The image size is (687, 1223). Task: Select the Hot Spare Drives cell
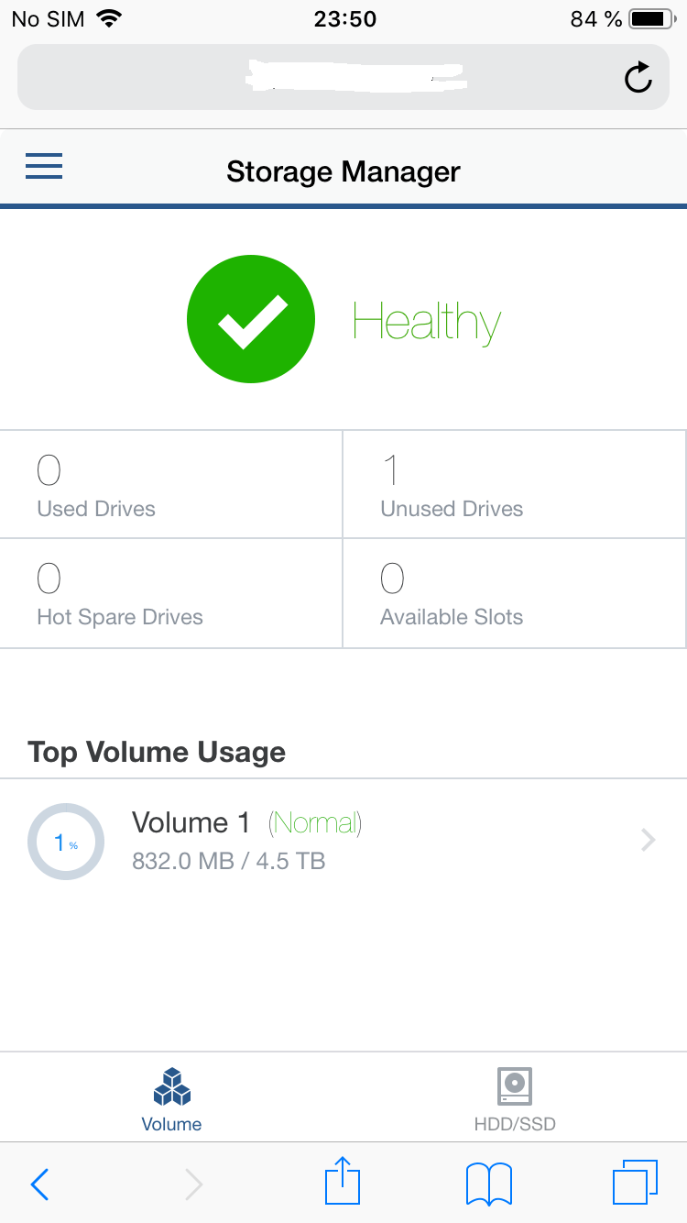[171, 593]
